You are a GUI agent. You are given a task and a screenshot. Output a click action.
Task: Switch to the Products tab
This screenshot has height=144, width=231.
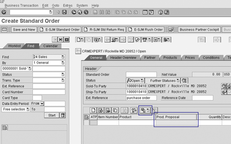coord(170,58)
